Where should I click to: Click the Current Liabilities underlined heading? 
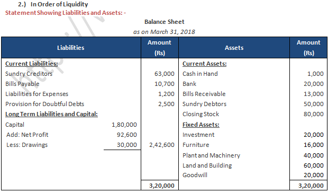(x=32, y=64)
